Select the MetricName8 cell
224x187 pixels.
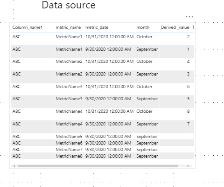(69, 156)
